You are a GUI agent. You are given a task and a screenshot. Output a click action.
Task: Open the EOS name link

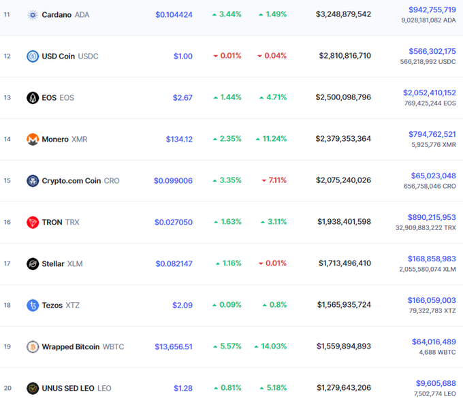tap(49, 98)
